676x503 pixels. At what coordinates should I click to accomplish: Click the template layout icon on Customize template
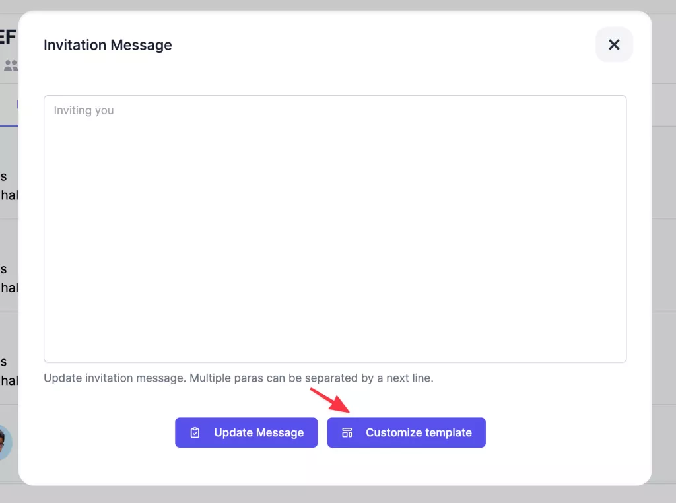347,433
